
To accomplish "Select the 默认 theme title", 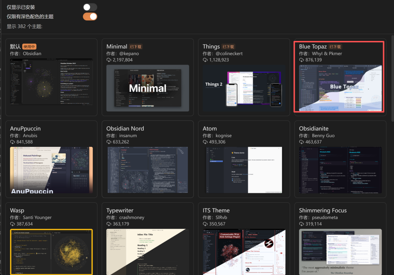I will point(15,46).
